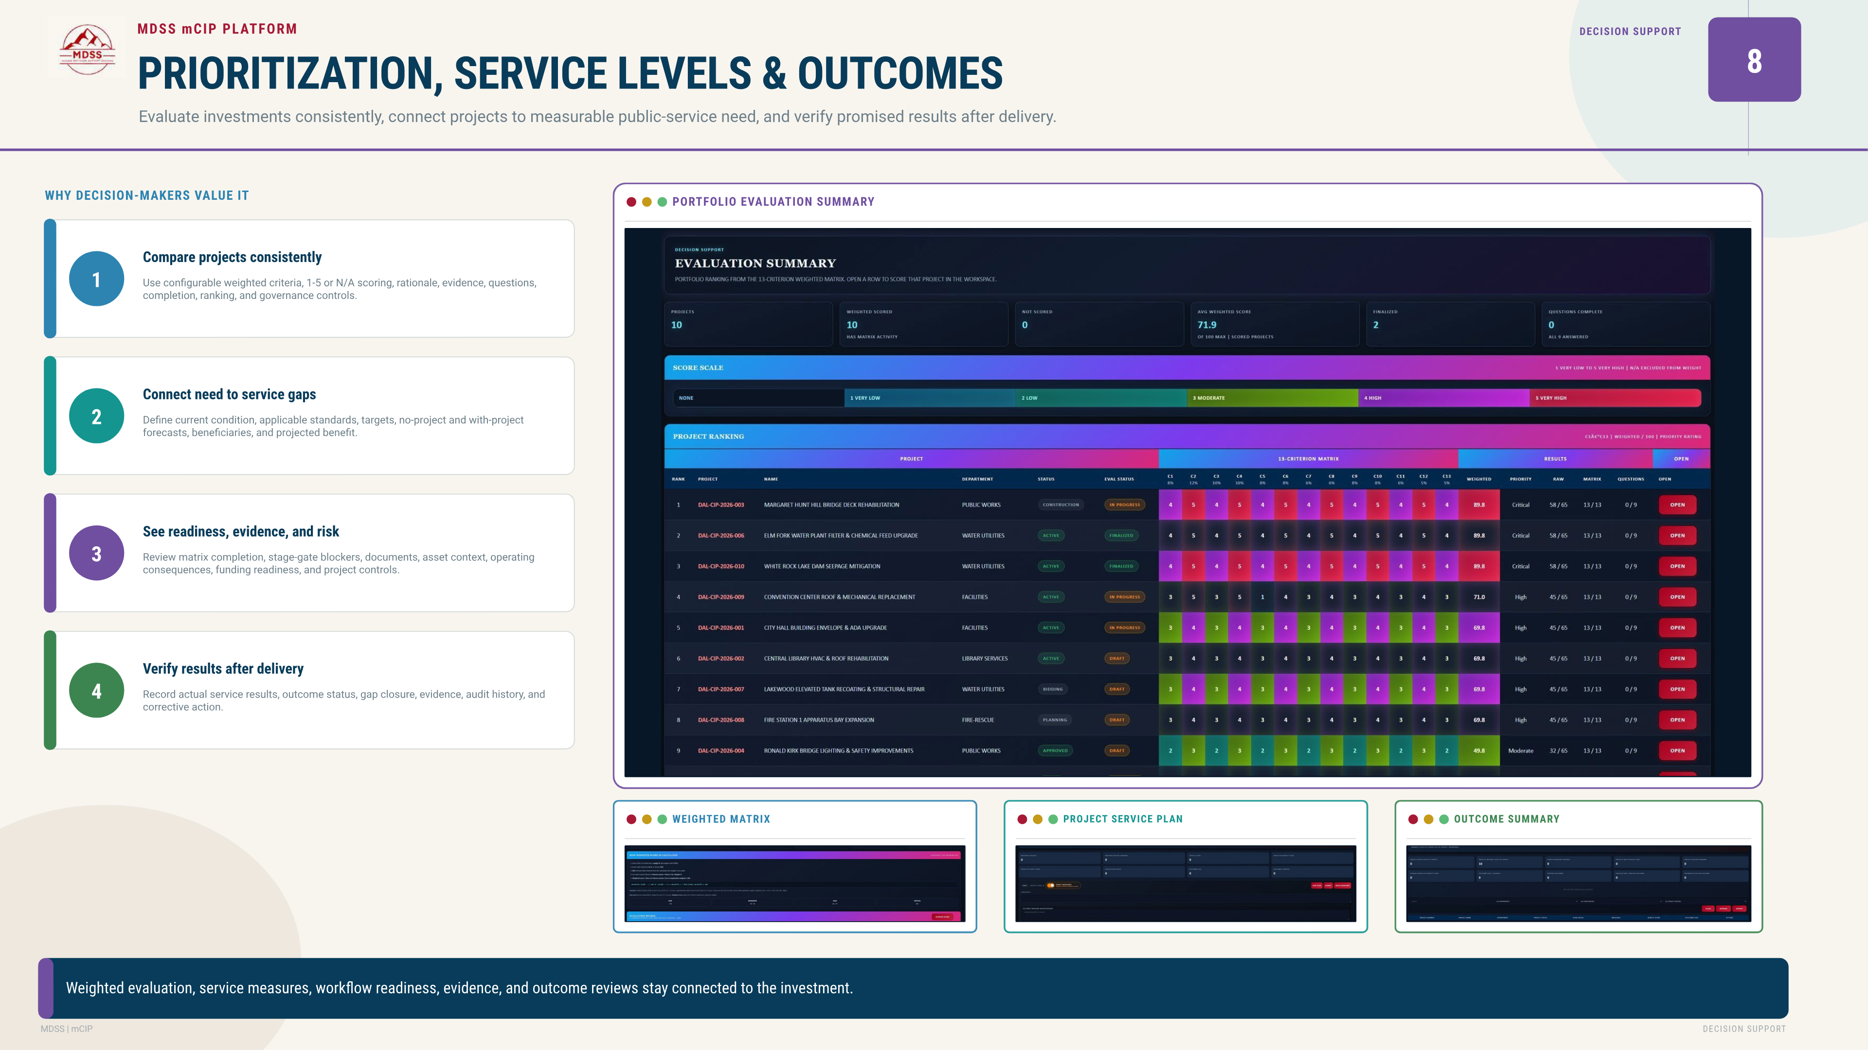Select the purple number 3 circle

coord(96,553)
